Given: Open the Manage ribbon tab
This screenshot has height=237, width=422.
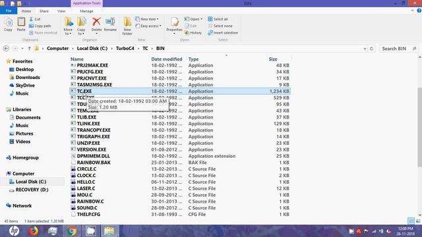Looking at the screenshot, I should coord(86,11).
